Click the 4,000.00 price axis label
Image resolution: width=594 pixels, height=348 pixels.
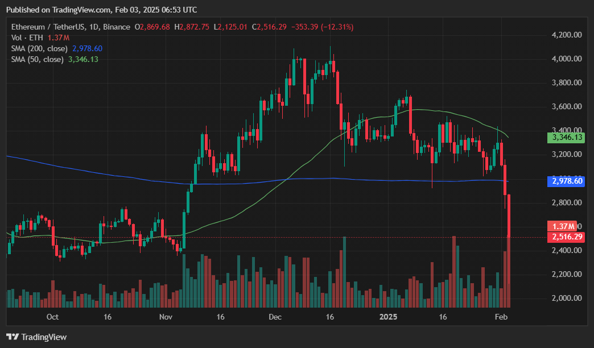566,59
